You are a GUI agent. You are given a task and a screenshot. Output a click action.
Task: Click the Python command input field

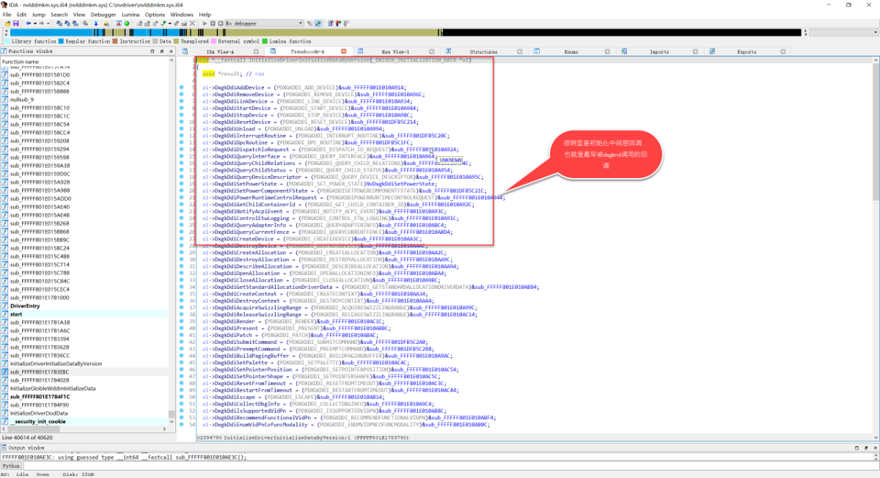(451, 466)
